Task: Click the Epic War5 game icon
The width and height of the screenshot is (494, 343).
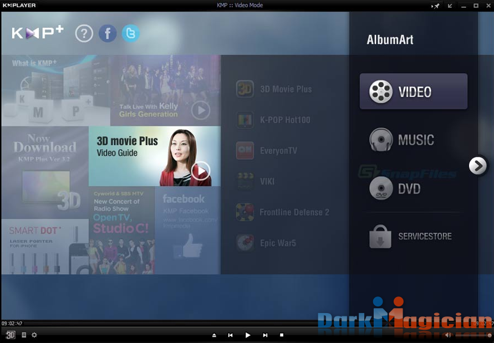Action: point(245,243)
